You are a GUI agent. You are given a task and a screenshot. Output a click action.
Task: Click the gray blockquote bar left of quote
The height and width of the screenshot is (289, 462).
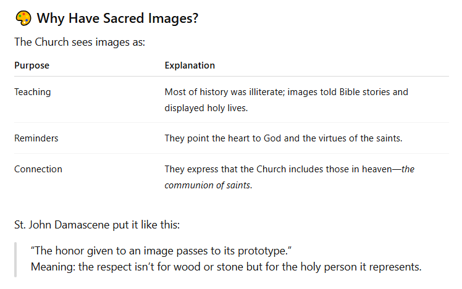pyautogui.click(x=16, y=260)
